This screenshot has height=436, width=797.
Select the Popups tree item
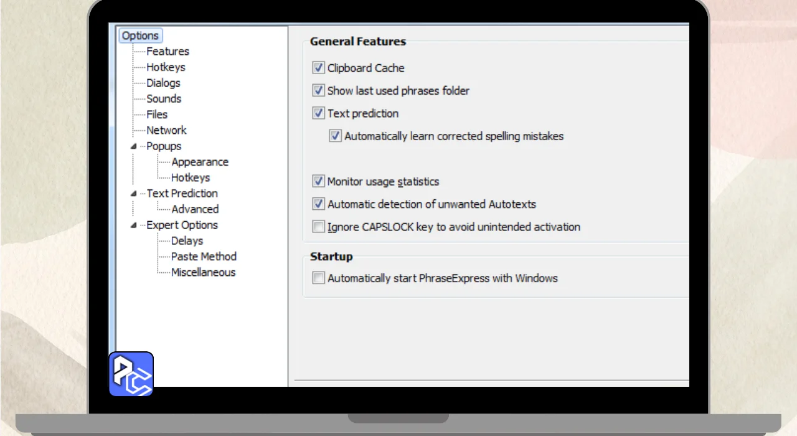point(164,146)
